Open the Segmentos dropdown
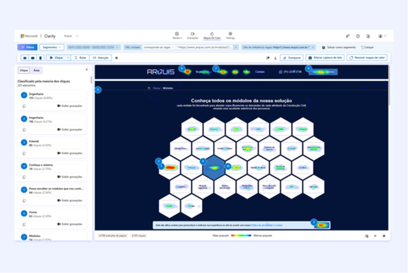Image resolution: width=408 pixels, height=273 pixels. pyautogui.click(x=52, y=47)
